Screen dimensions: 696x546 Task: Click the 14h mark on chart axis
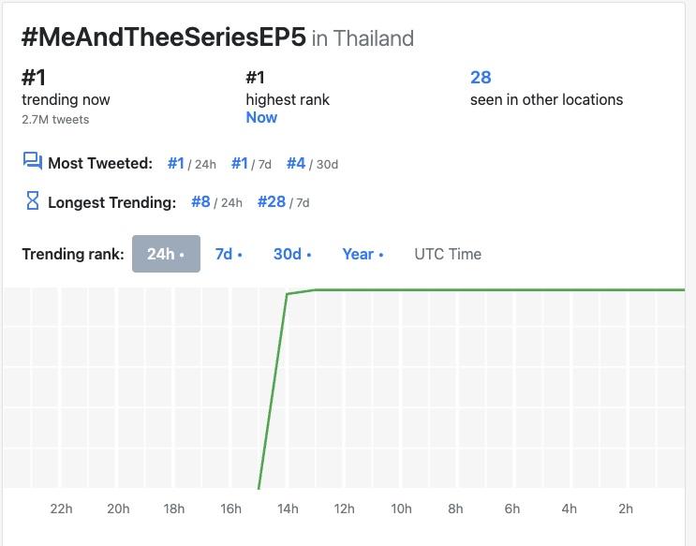[288, 509]
